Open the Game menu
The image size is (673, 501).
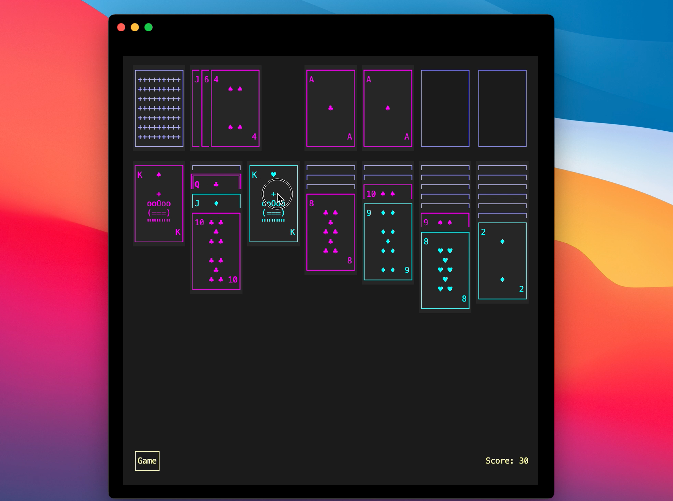(147, 461)
